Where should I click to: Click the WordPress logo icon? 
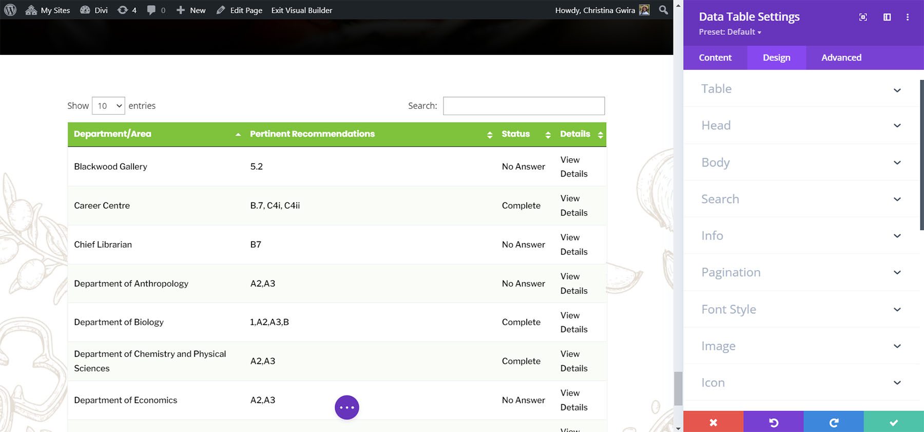[10, 10]
